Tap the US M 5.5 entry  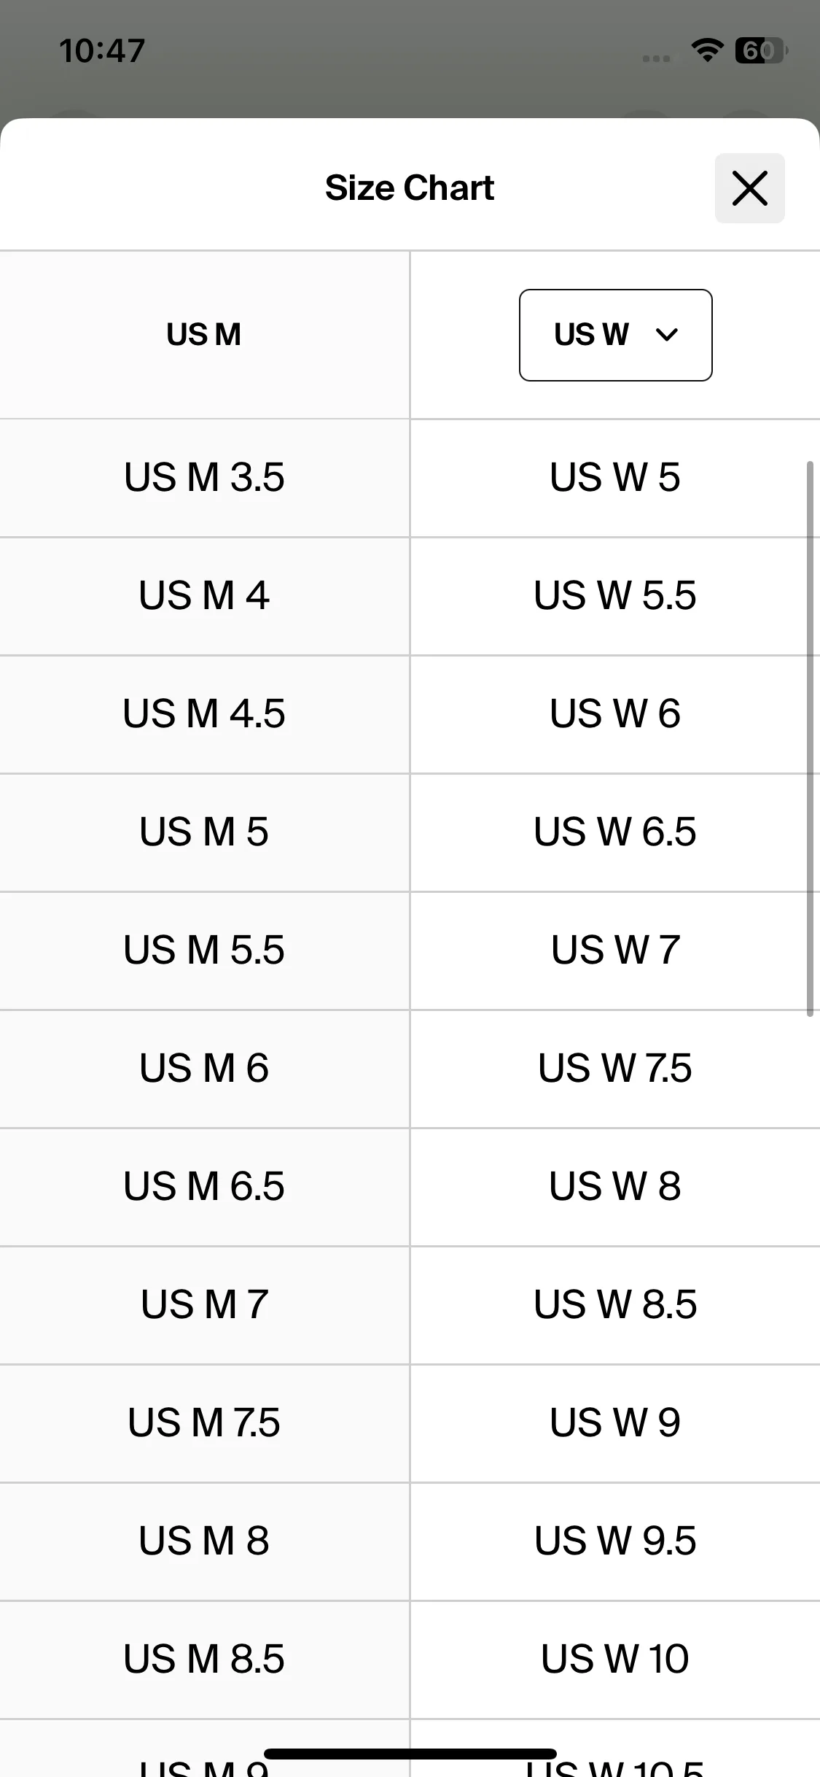(204, 951)
